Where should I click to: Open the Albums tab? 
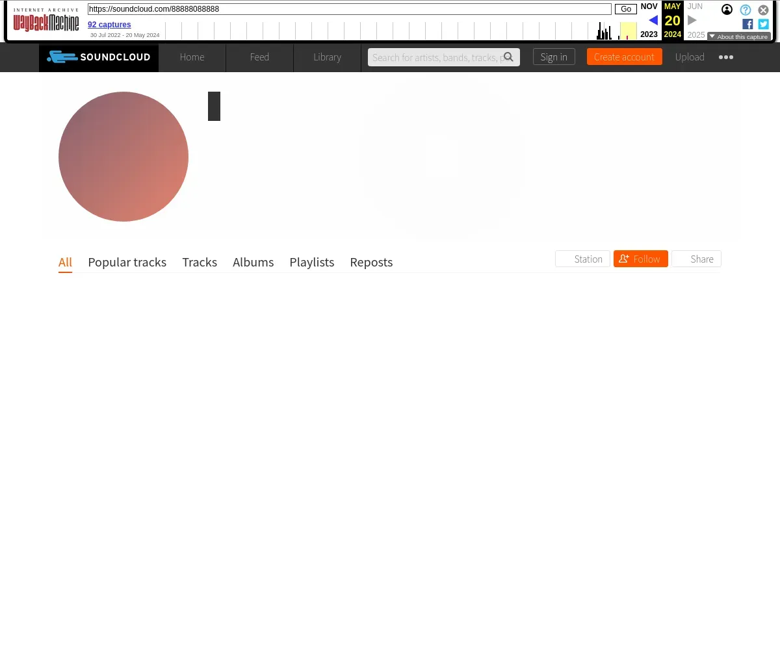(253, 262)
